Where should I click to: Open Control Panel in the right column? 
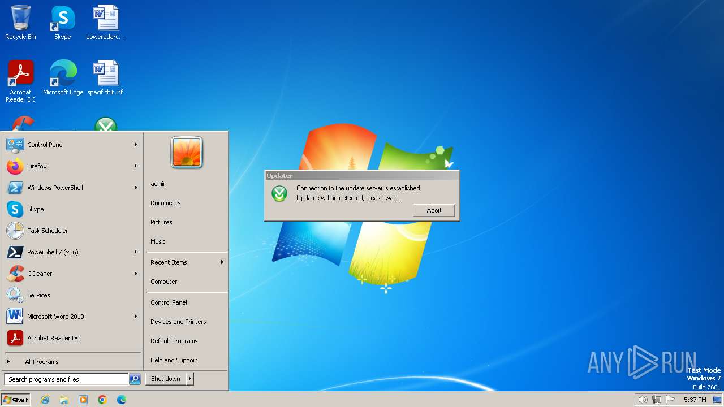coord(187,302)
